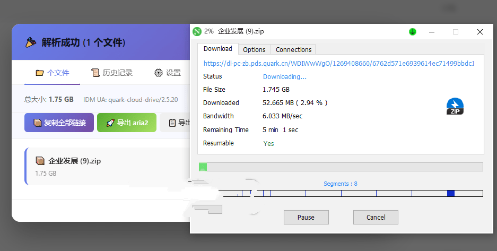Screen dimensions: 497x251
Task: Pause the current download
Action: [x=306, y=218]
